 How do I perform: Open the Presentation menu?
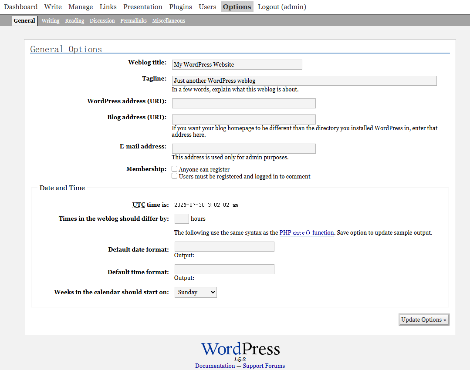(x=143, y=7)
